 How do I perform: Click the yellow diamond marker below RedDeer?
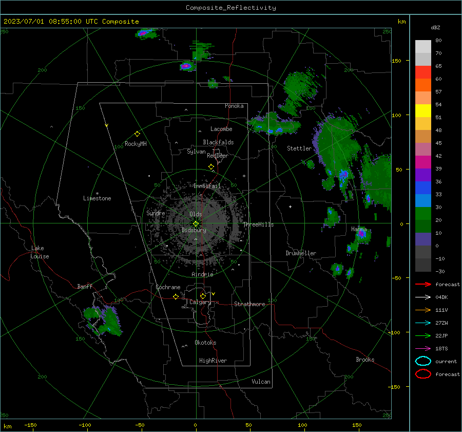211,167
